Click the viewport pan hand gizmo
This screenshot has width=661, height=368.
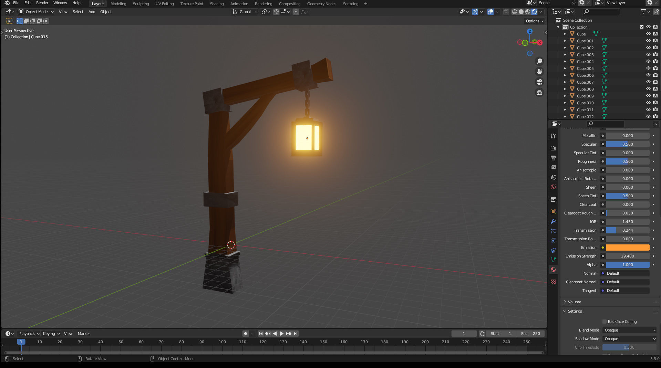[539, 72]
